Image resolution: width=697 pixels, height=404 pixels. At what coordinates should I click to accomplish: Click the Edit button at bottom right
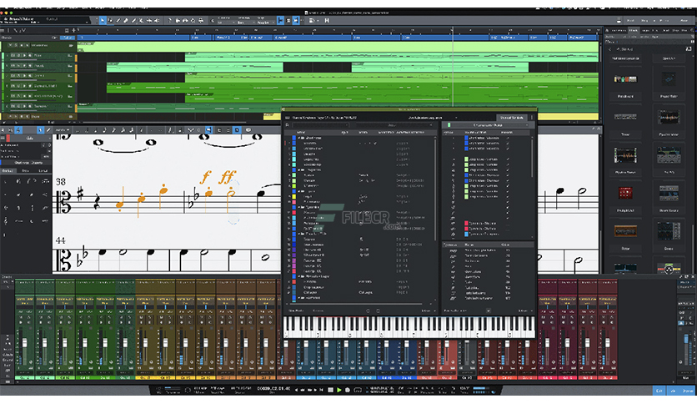click(x=659, y=390)
